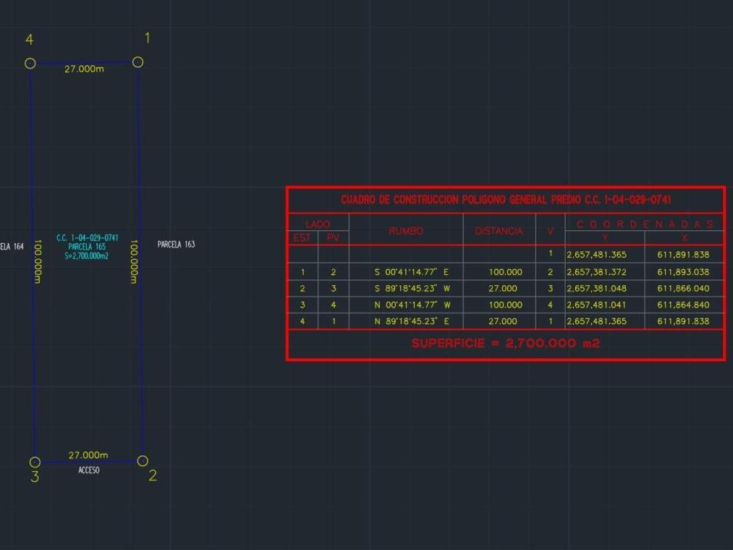Select the bottom 27.000m dimension above ACCESO
Image resolution: width=733 pixels, height=550 pixels.
click(x=88, y=455)
